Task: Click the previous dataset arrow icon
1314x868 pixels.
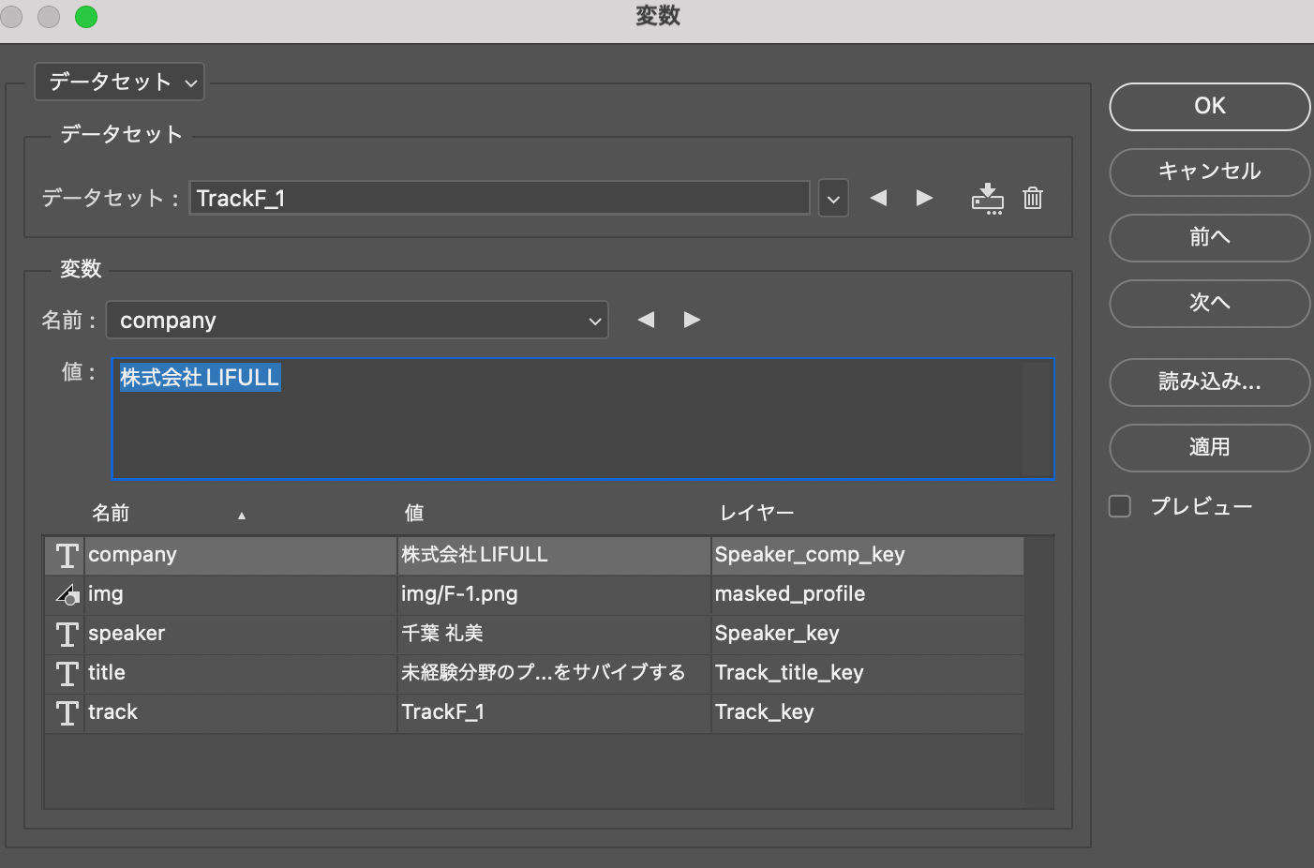Action: pyautogui.click(x=878, y=198)
